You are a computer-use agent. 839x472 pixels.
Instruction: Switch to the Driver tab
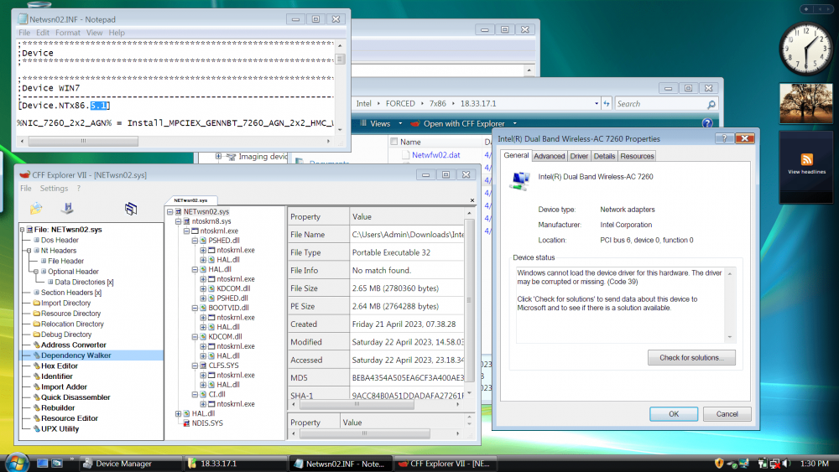(x=579, y=156)
